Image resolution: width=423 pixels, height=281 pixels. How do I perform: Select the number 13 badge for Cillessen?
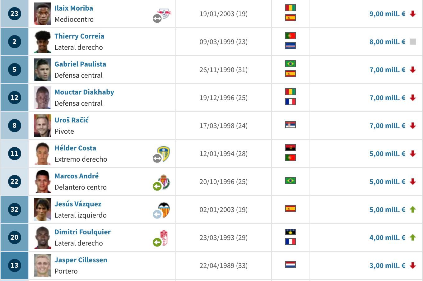tap(14, 265)
